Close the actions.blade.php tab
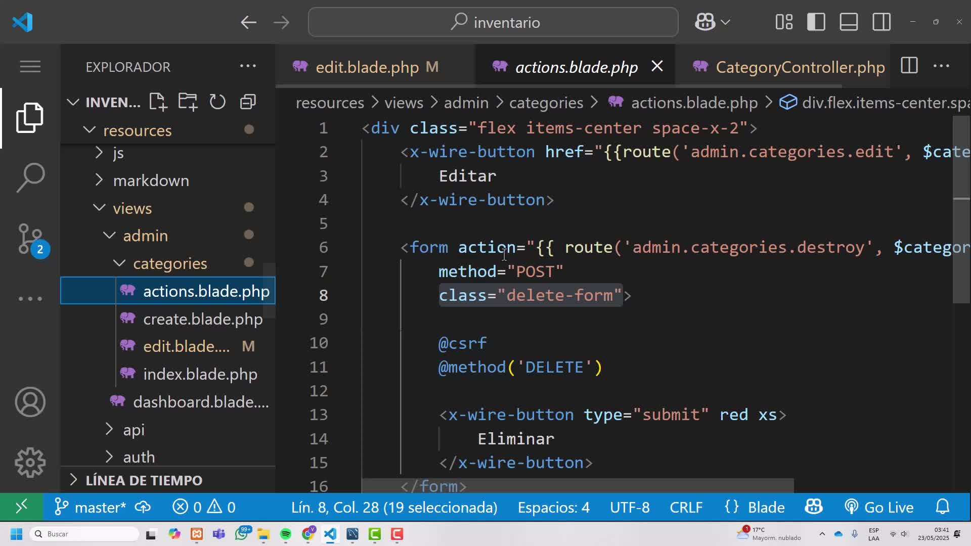This screenshot has height=546, width=971. coord(657,66)
